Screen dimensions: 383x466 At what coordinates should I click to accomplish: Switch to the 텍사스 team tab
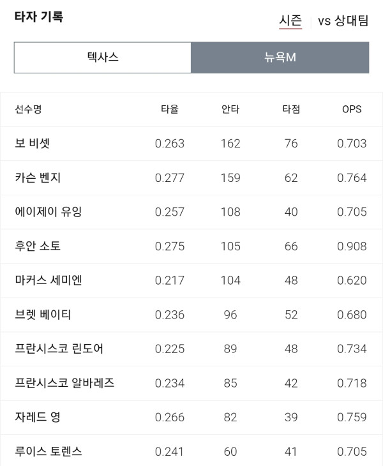(x=103, y=57)
